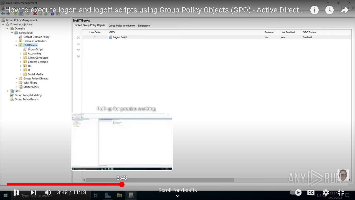Expand the Social Media OU
This screenshot has width=355, height=200.
21,74
